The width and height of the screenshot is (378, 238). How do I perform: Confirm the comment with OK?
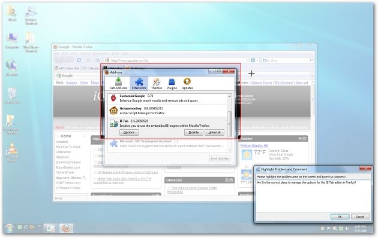pos(340,216)
